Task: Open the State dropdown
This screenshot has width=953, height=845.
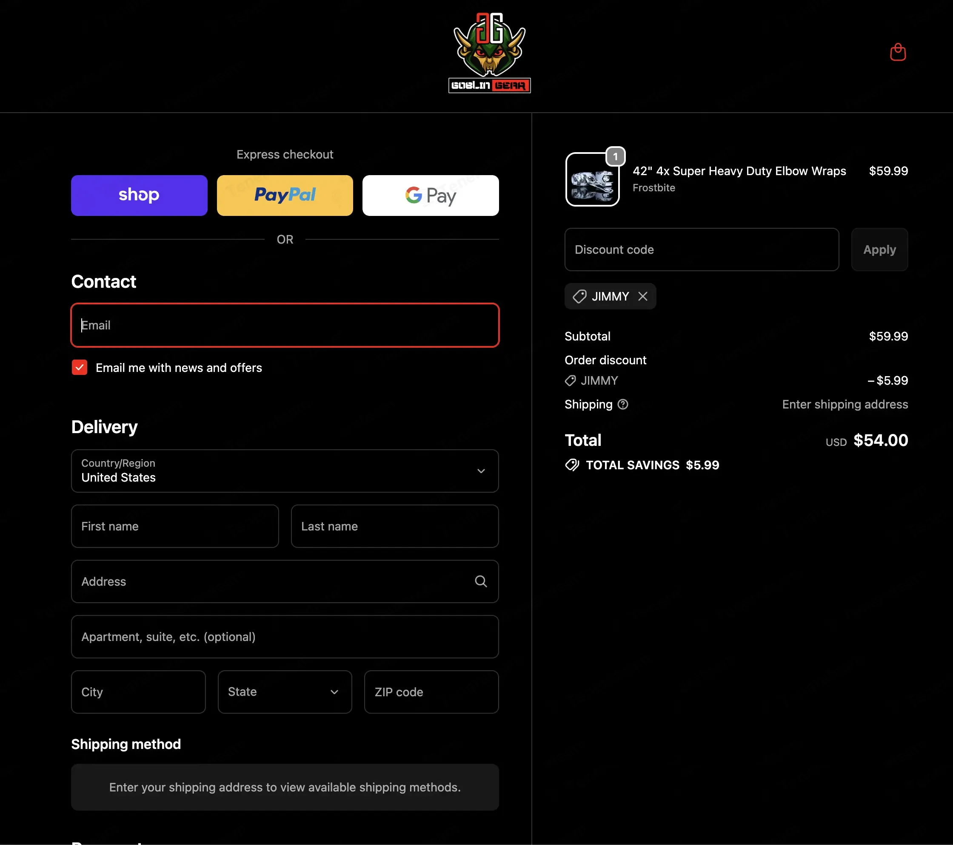Action: click(284, 692)
